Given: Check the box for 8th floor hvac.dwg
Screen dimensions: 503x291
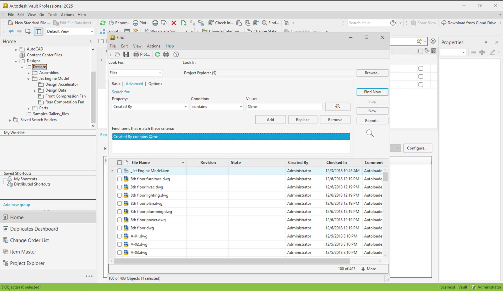Looking at the screenshot, I should [x=119, y=187].
